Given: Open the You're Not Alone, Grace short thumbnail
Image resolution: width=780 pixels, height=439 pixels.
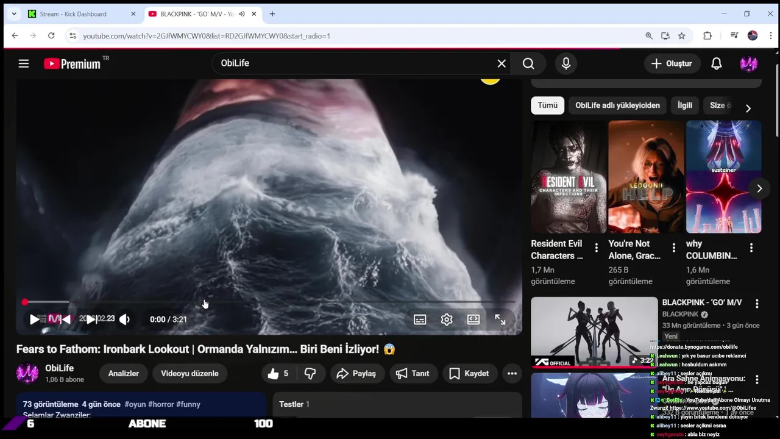Looking at the screenshot, I should 646,177.
